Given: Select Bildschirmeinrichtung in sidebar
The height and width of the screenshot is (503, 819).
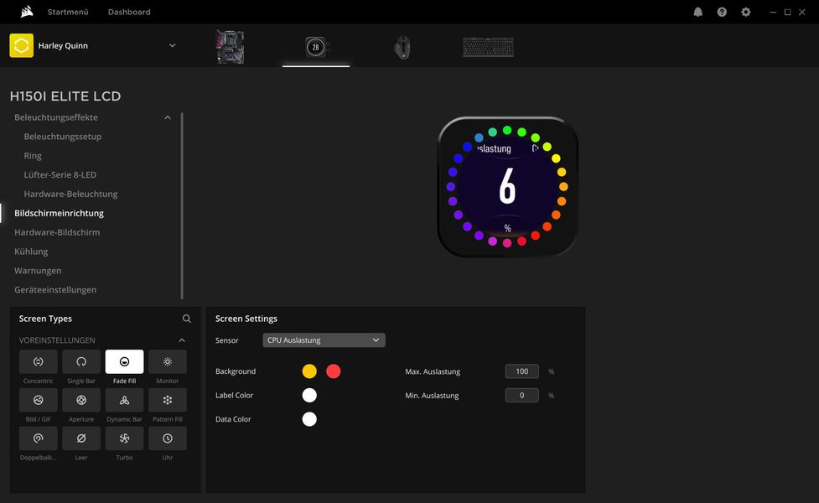Looking at the screenshot, I should (59, 213).
